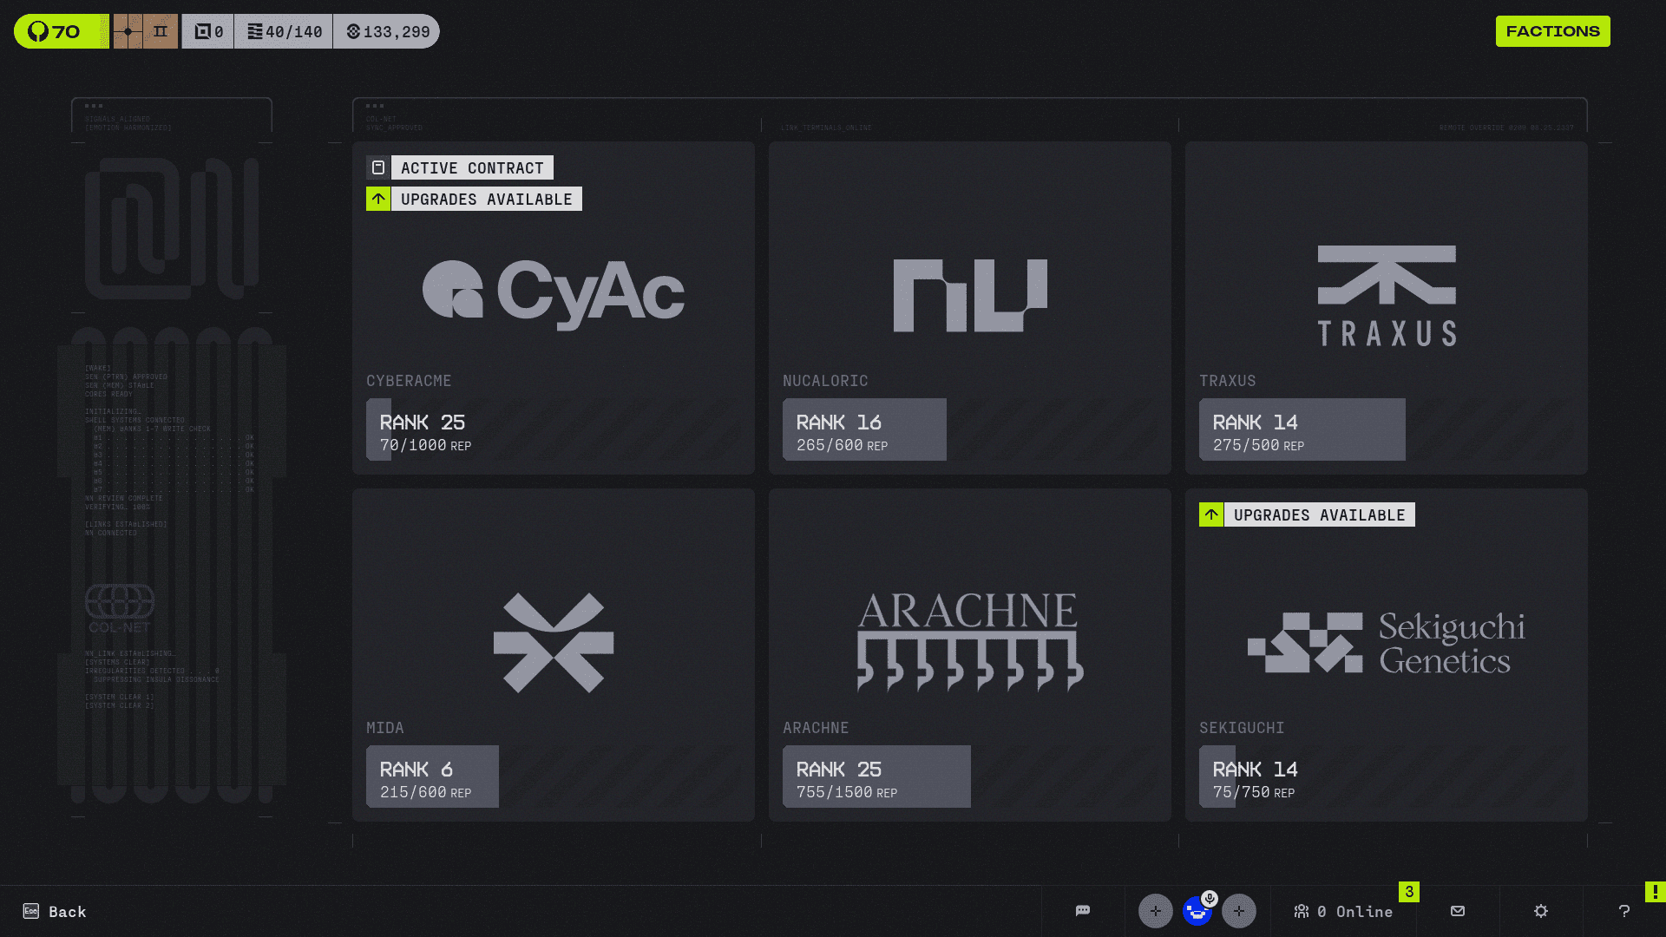Click the Traxus Rank 14 reputation bar
Screen dimensions: 1666x937
click(x=1302, y=429)
